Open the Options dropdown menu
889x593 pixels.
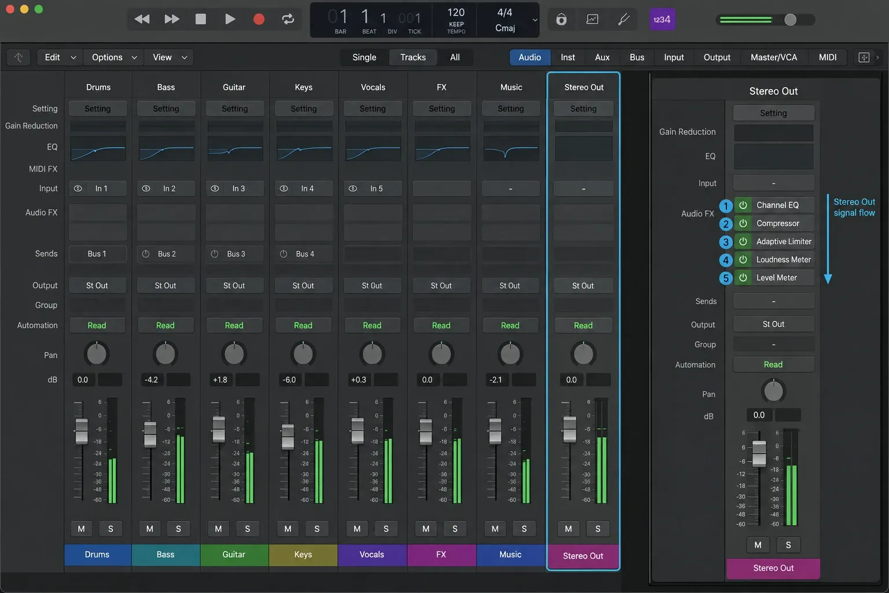pyautogui.click(x=114, y=57)
